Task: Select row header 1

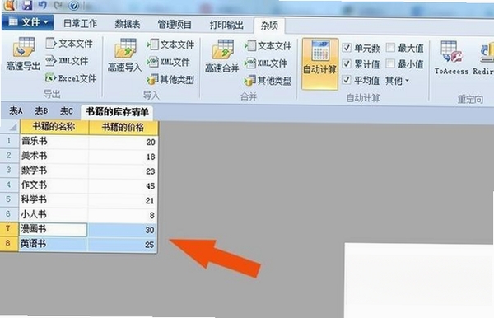Action: 9,141
